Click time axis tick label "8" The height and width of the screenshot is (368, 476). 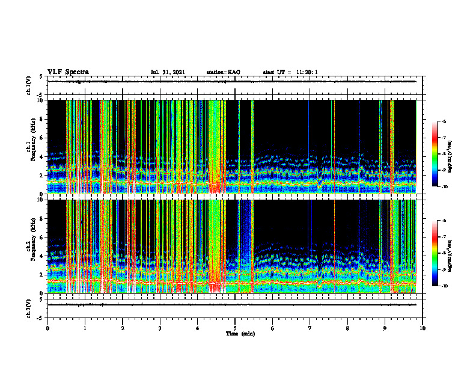(x=347, y=328)
